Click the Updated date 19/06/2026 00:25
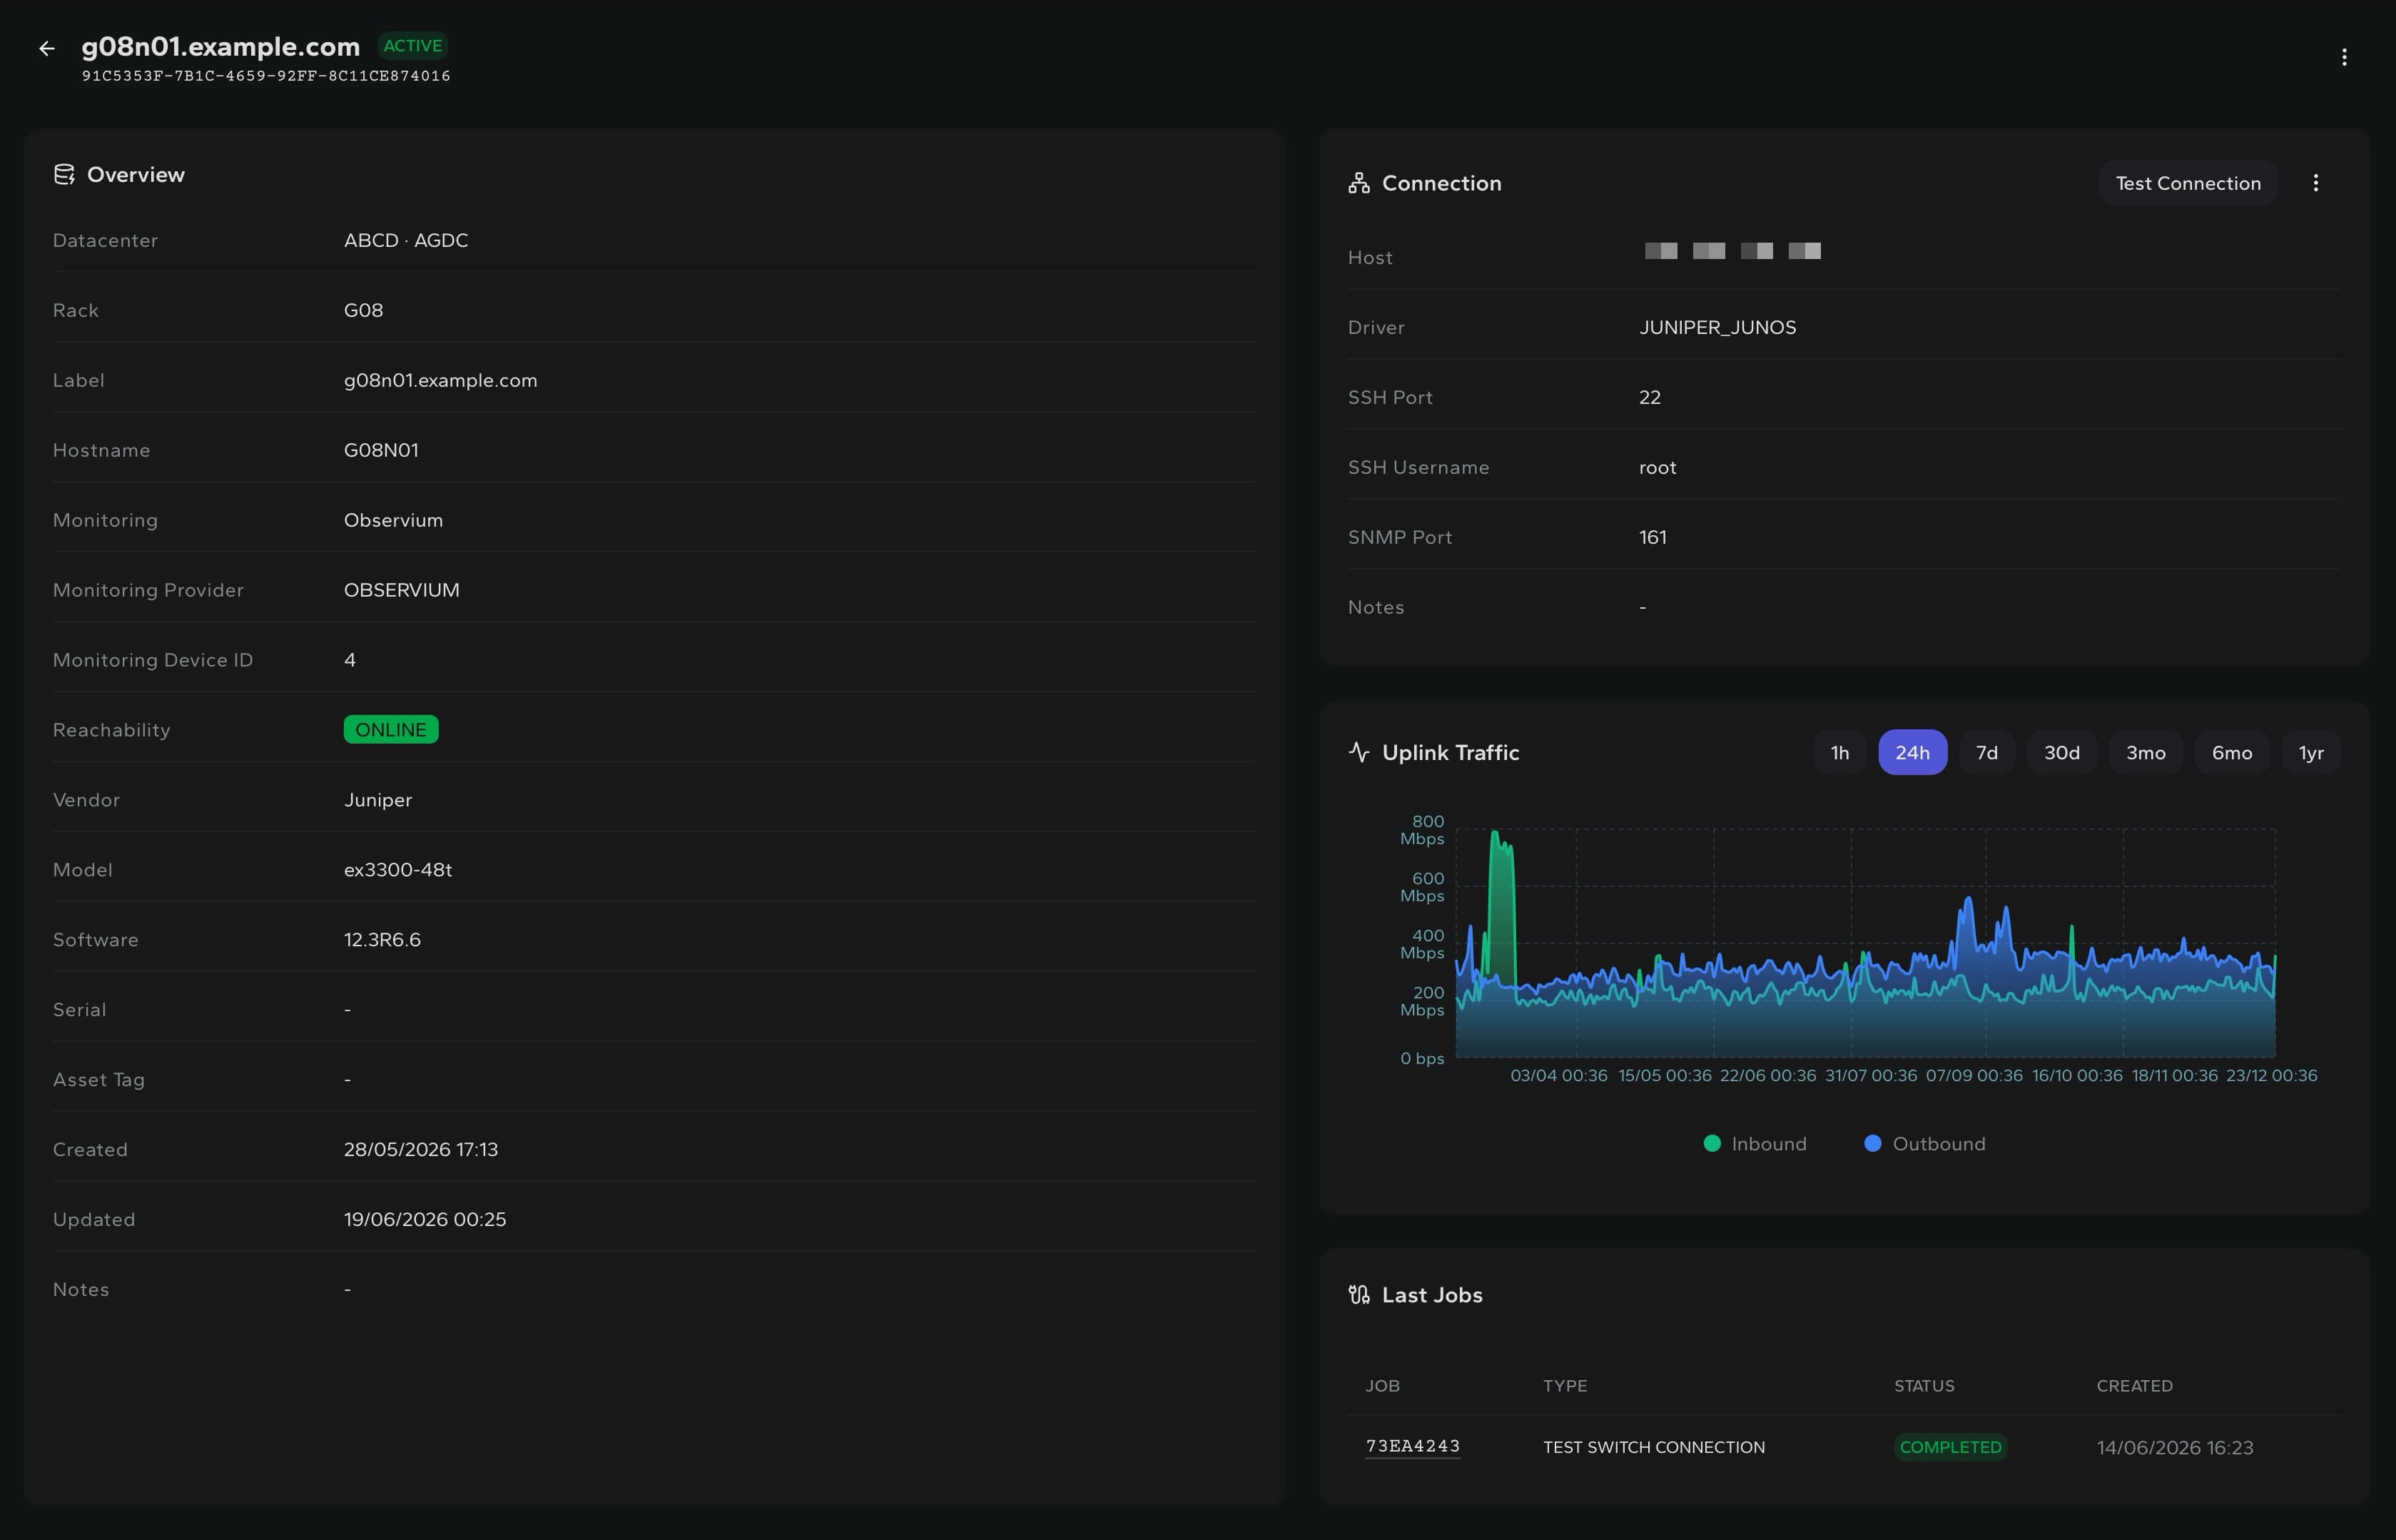The width and height of the screenshot is (2396, 1540). (x=425, y=1220)
